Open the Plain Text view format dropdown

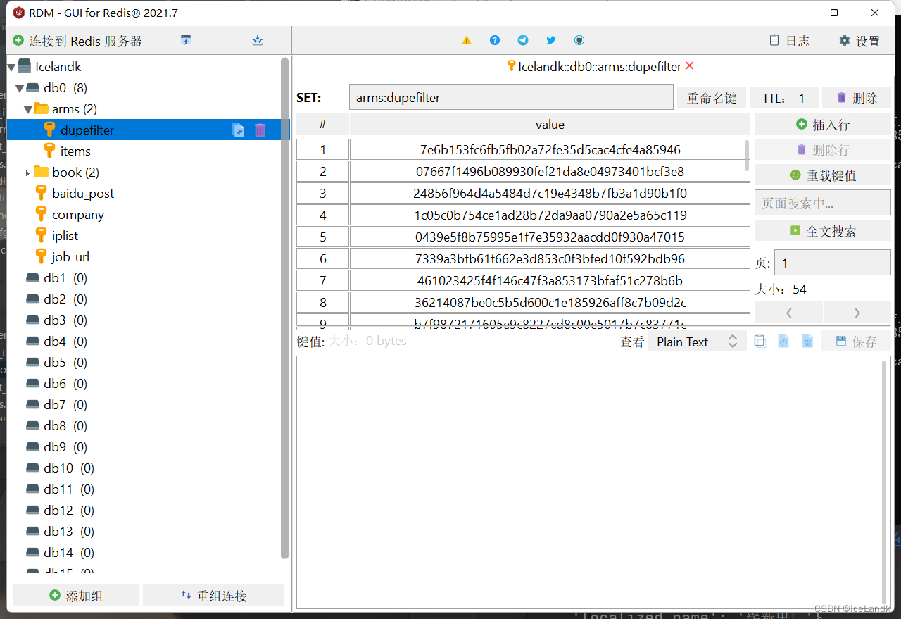point(697,342)
